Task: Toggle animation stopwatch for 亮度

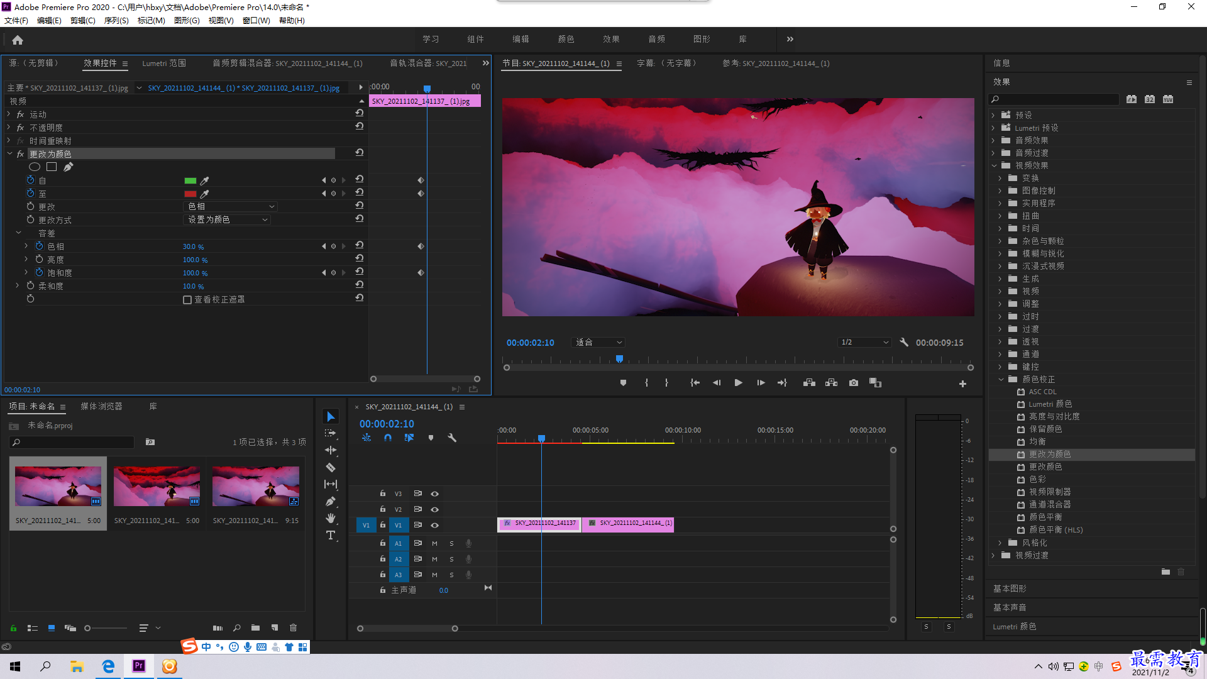Action: pos(39,260)
